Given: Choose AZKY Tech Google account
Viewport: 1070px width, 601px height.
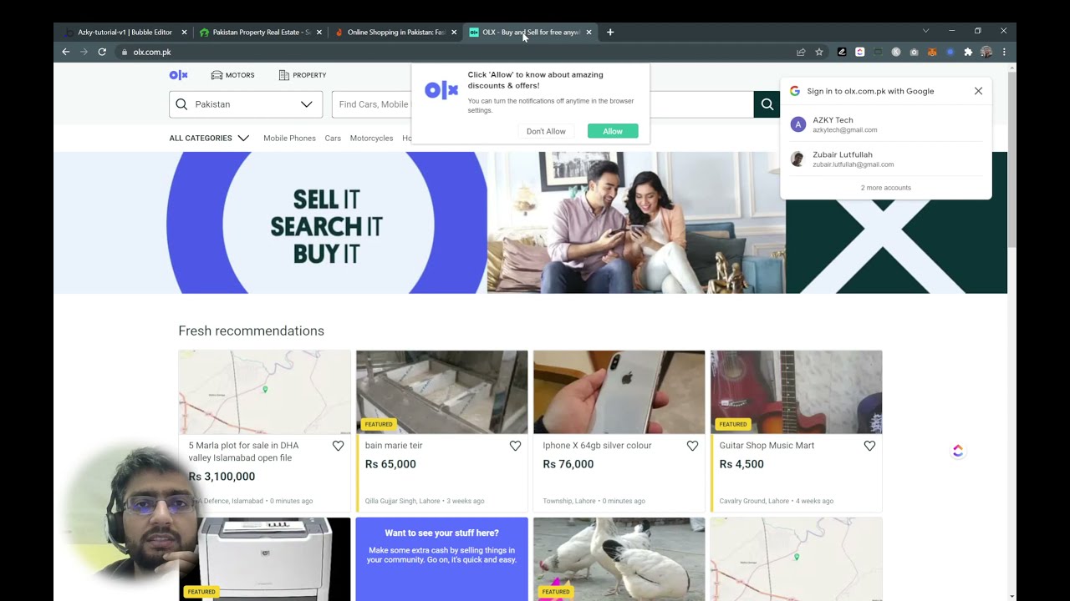Looking at the screenshot, I should pyautogui.click(x=886, y=124).
